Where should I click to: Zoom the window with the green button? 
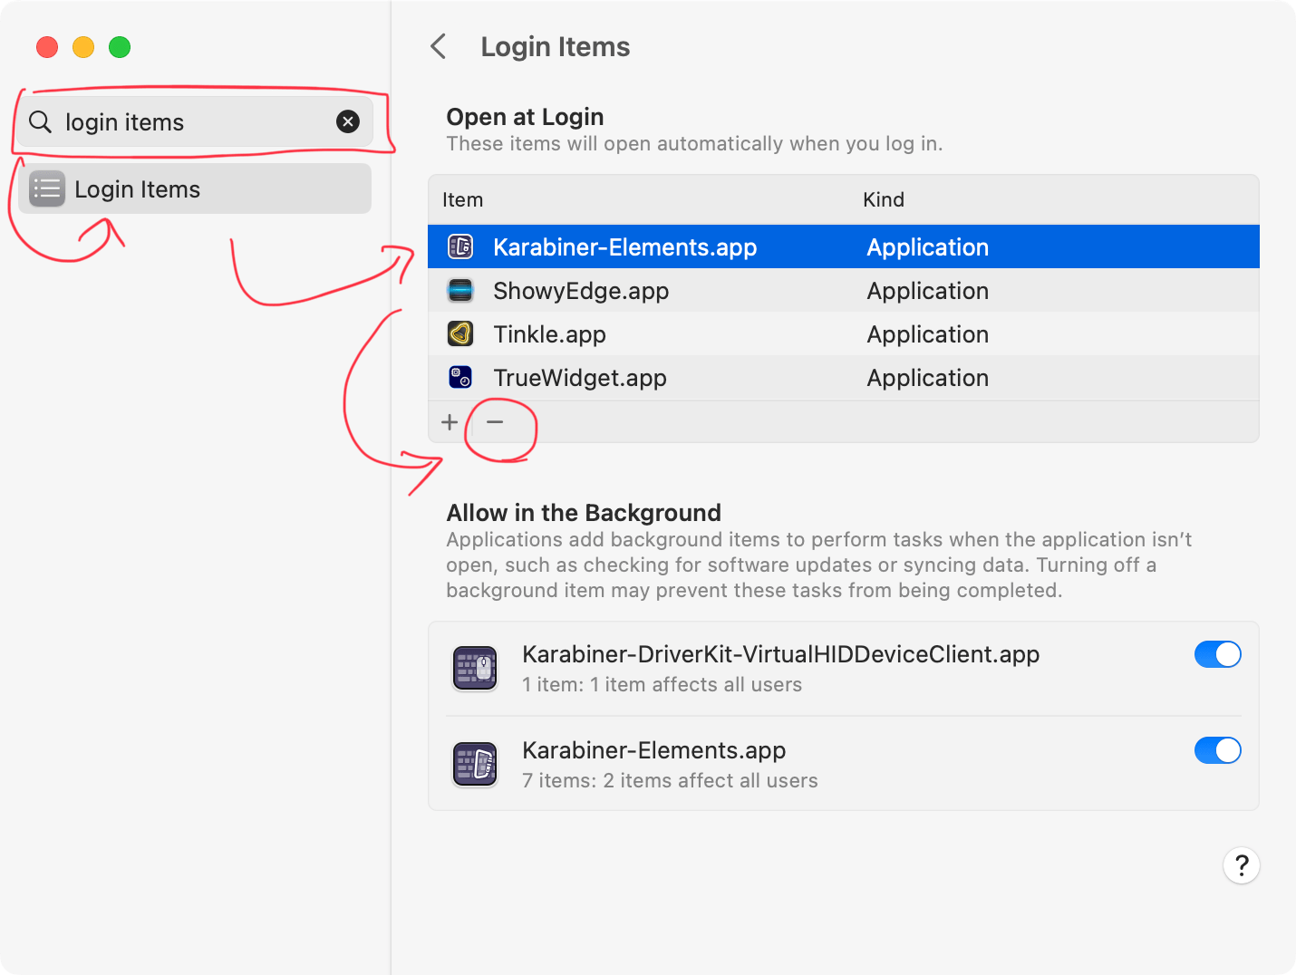120,47
